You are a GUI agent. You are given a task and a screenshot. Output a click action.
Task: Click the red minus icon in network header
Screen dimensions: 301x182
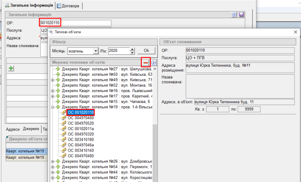145,62
